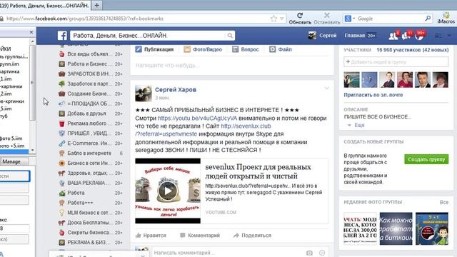
Task: Click iMacros macro list scrollbar down arrow
Action: tap(32, 150)
